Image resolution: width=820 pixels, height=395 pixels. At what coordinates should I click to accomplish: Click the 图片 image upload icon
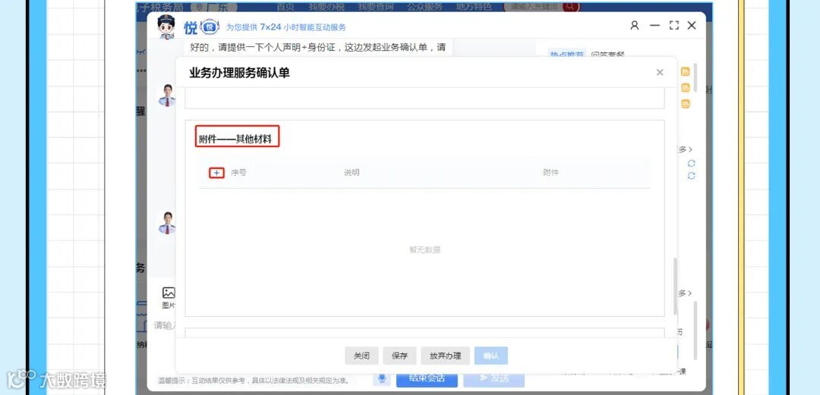pyautogui.click(x=169, y=298)
